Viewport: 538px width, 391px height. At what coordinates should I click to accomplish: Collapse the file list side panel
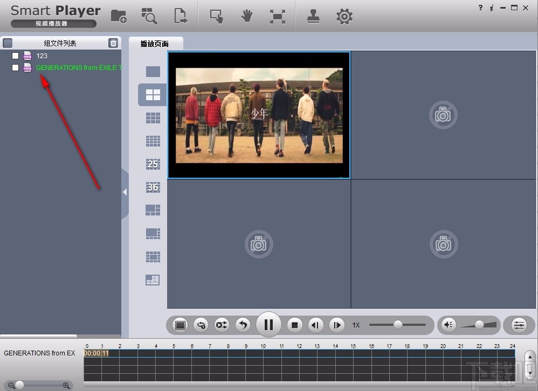(x=125, y=192)
